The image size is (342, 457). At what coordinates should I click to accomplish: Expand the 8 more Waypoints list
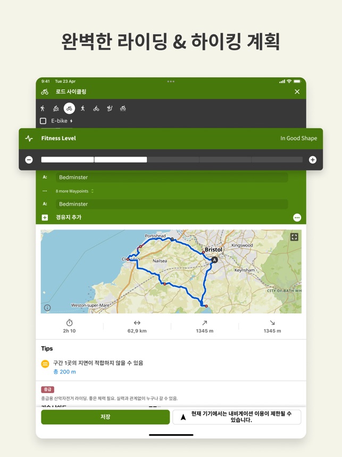pos(74,191)
